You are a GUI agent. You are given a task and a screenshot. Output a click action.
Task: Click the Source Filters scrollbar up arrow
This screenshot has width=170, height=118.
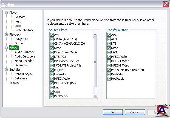tap(95, 35)
